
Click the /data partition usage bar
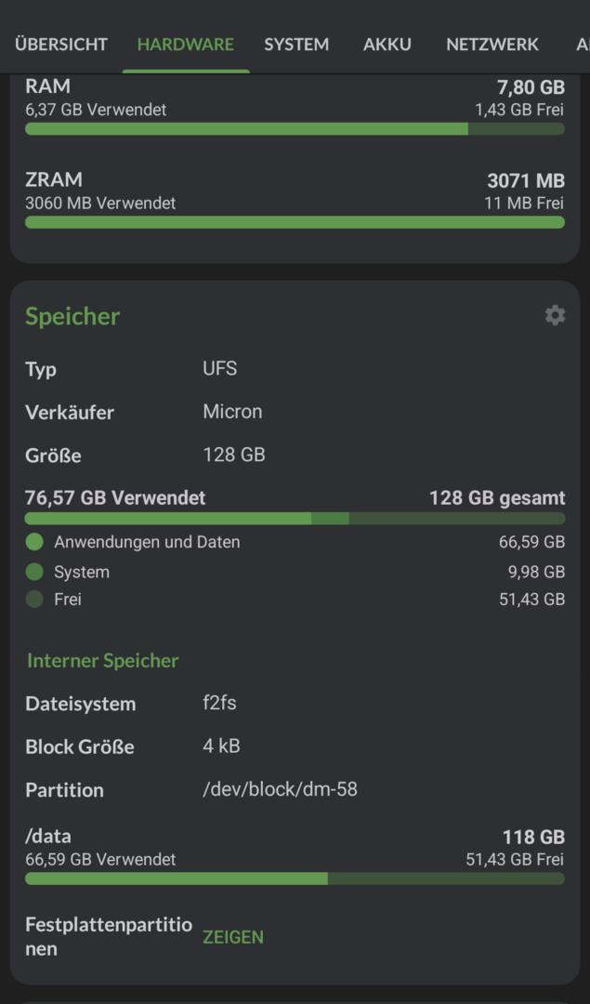[295, 878]
